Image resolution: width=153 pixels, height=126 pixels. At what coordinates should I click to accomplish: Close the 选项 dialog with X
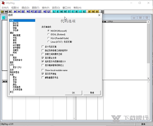[99, 15]
